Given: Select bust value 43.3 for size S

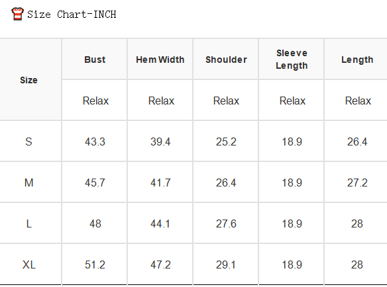Looking at the screenshot, I should [x=95, y=142].
